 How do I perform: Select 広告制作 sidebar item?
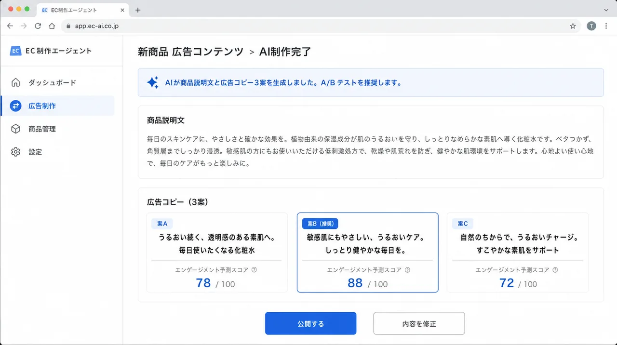coord(58,106)
